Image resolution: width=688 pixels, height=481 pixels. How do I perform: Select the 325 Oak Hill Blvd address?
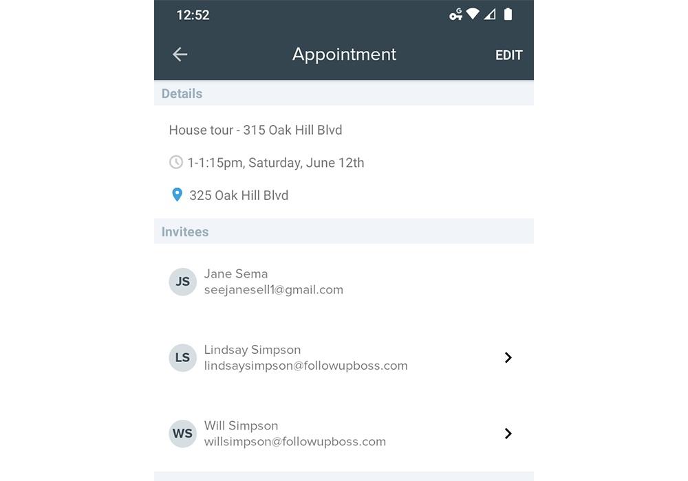[239, 195]
